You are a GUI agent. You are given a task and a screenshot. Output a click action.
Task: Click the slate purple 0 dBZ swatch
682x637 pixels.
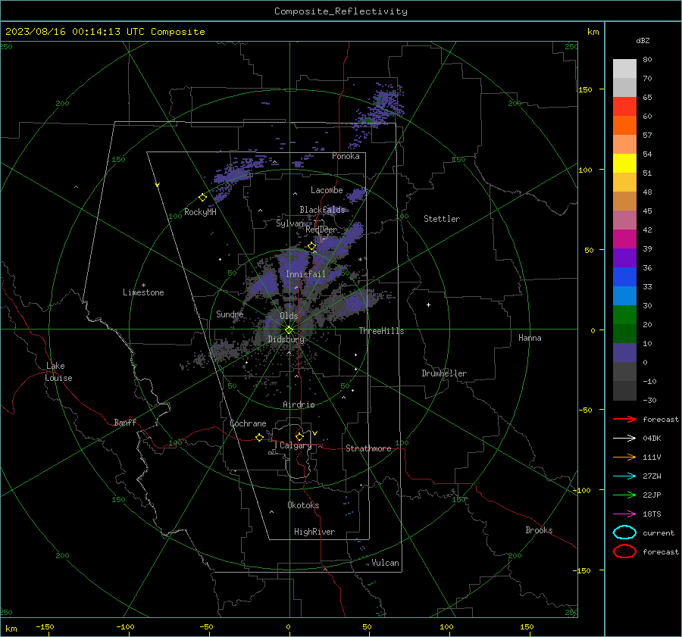pos(624,352)
